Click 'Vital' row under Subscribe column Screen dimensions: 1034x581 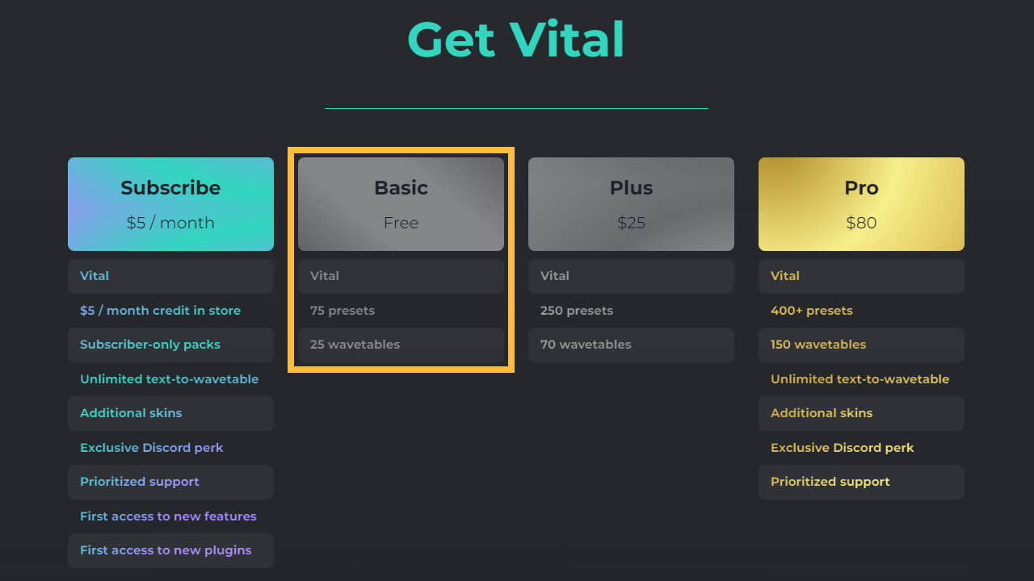(x=170, y=276)
